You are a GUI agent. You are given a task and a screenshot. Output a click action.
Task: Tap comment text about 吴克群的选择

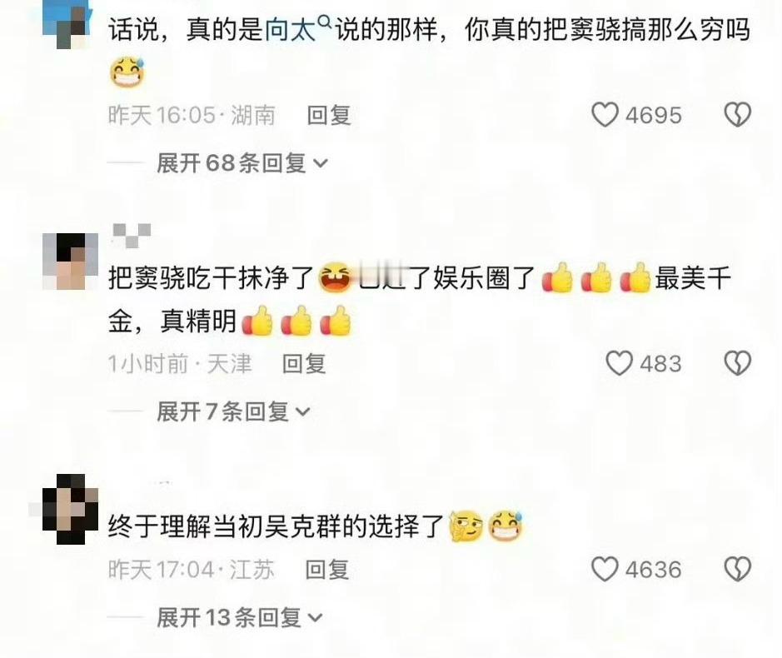pos(276,526)
